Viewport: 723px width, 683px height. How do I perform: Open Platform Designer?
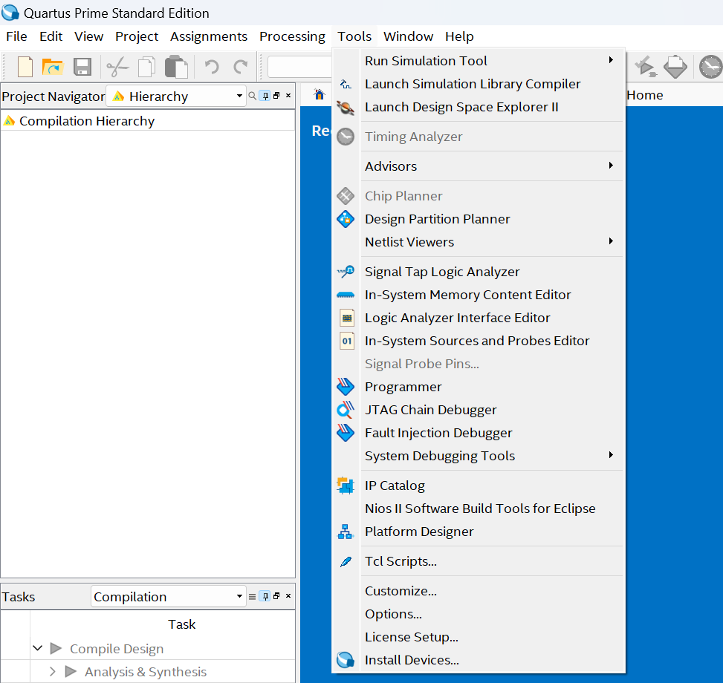tap(479, 532)
